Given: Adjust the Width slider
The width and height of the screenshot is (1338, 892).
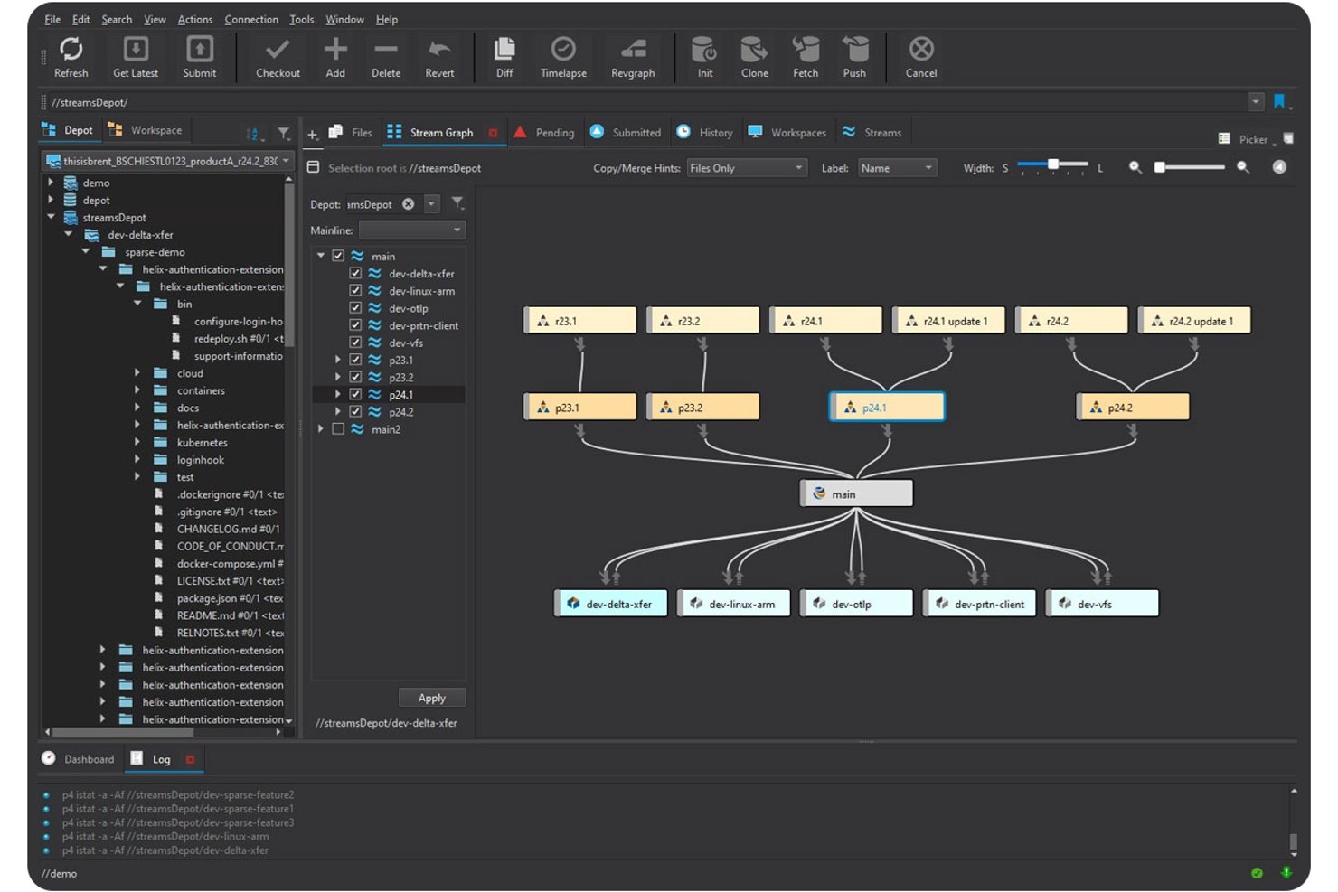Looking at the screenshot, I should click(x=1052, y=165).
